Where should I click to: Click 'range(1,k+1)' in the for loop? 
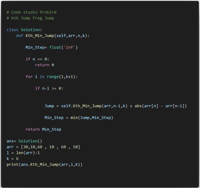point(62,77)
